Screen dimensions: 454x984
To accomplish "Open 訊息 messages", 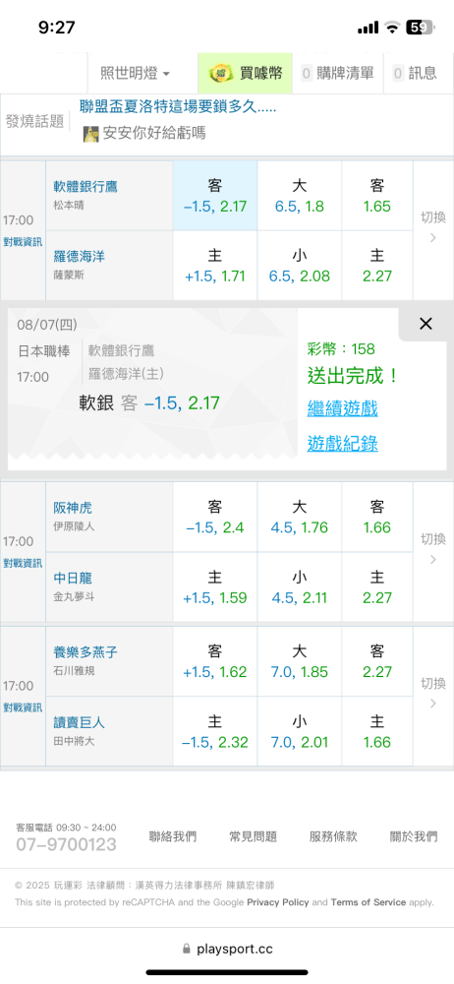I will pyautogui.click(x=415, y=74).
